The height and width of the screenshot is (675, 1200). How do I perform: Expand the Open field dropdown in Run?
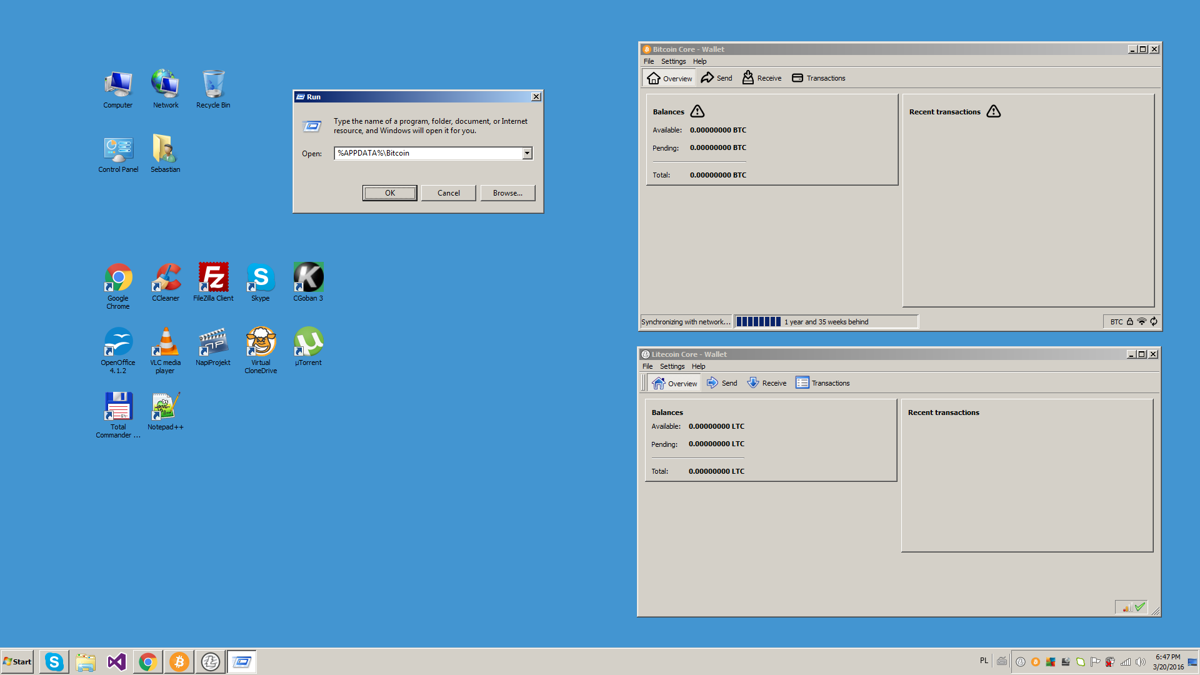point(527,152)
